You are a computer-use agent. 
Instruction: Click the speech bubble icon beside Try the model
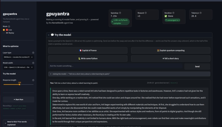52,35
